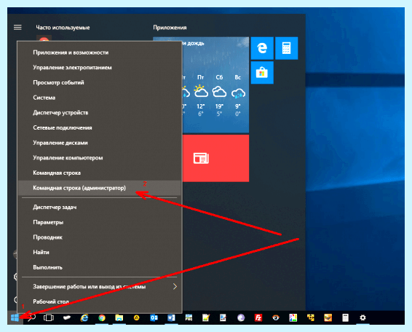
Task: Select 'Приложения и возможности' menu item
Action: tap(100, 52)
